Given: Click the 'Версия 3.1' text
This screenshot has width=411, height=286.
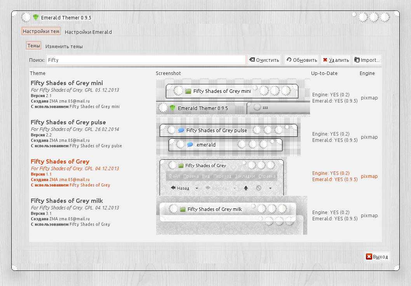Looking at the screenshot, I should coord(41,213).
